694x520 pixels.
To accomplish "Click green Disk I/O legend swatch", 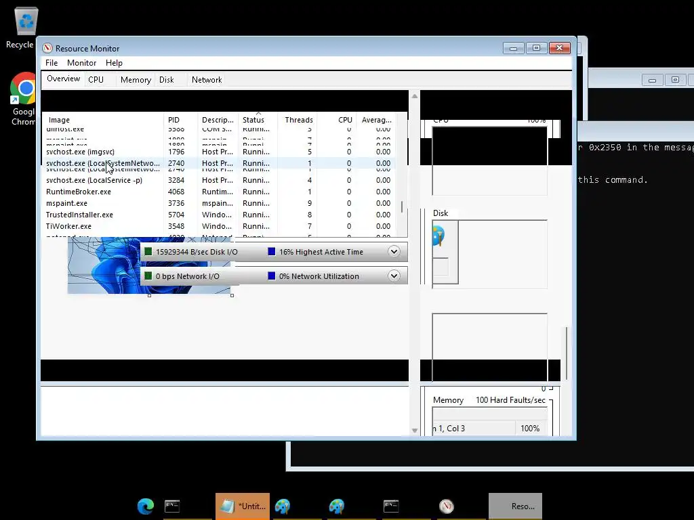I will click(148, 252).
